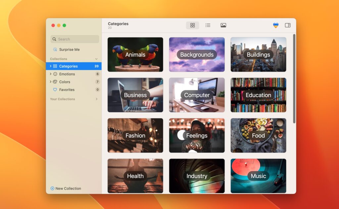
Task: Click inside the Search field
Action: click(x=74, y=39)
